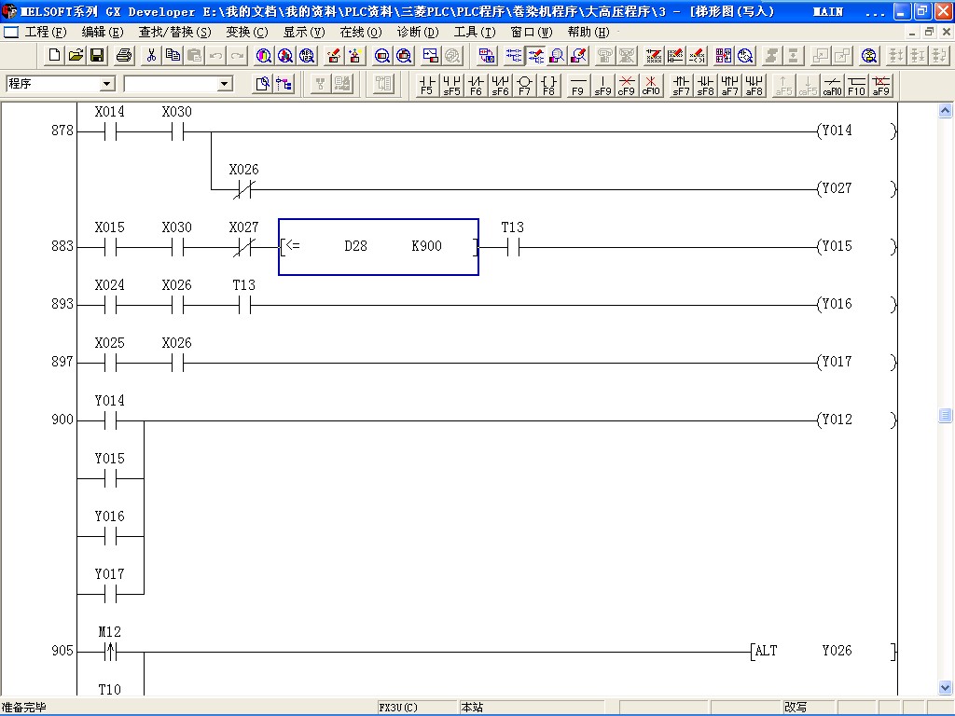Image resolution: width=955 pixels, height=716 pixels.
Task: Click the vertical scrollbar down arrow
Action: pyautogui.click(x=945, y=688)
